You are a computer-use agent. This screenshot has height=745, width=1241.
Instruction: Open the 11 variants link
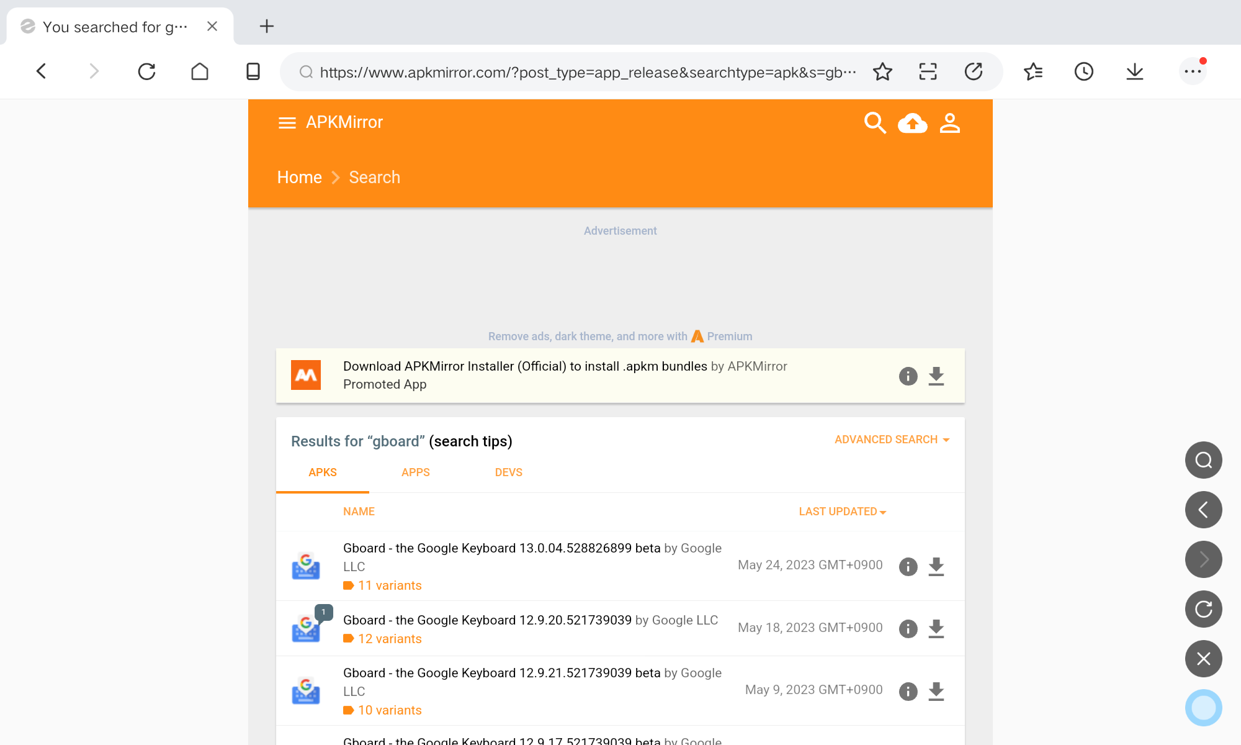coord(389,585)
